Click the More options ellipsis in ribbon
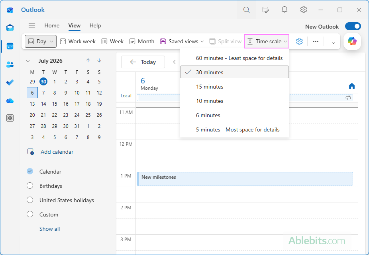 pos(316,41)
